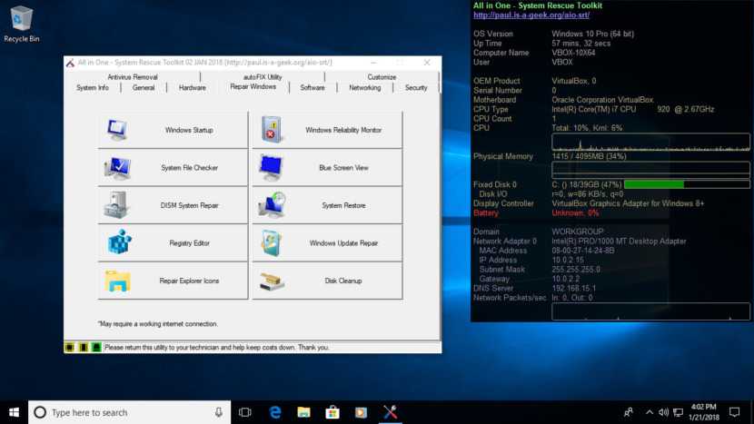Select the Networking tab
Viewport: 754px width, 424px height.
(364, 88)
